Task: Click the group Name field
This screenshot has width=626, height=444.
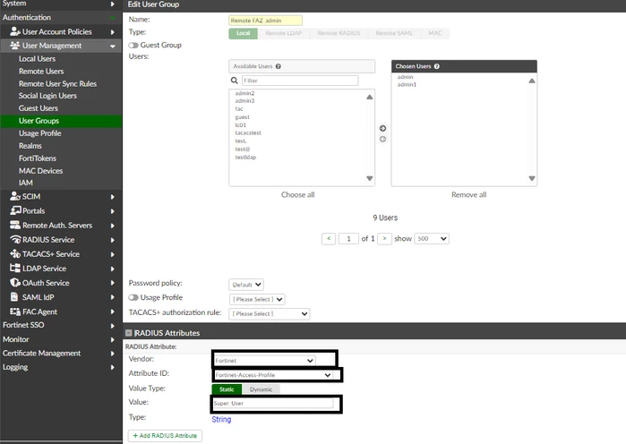Action: (x=265, y=21)
